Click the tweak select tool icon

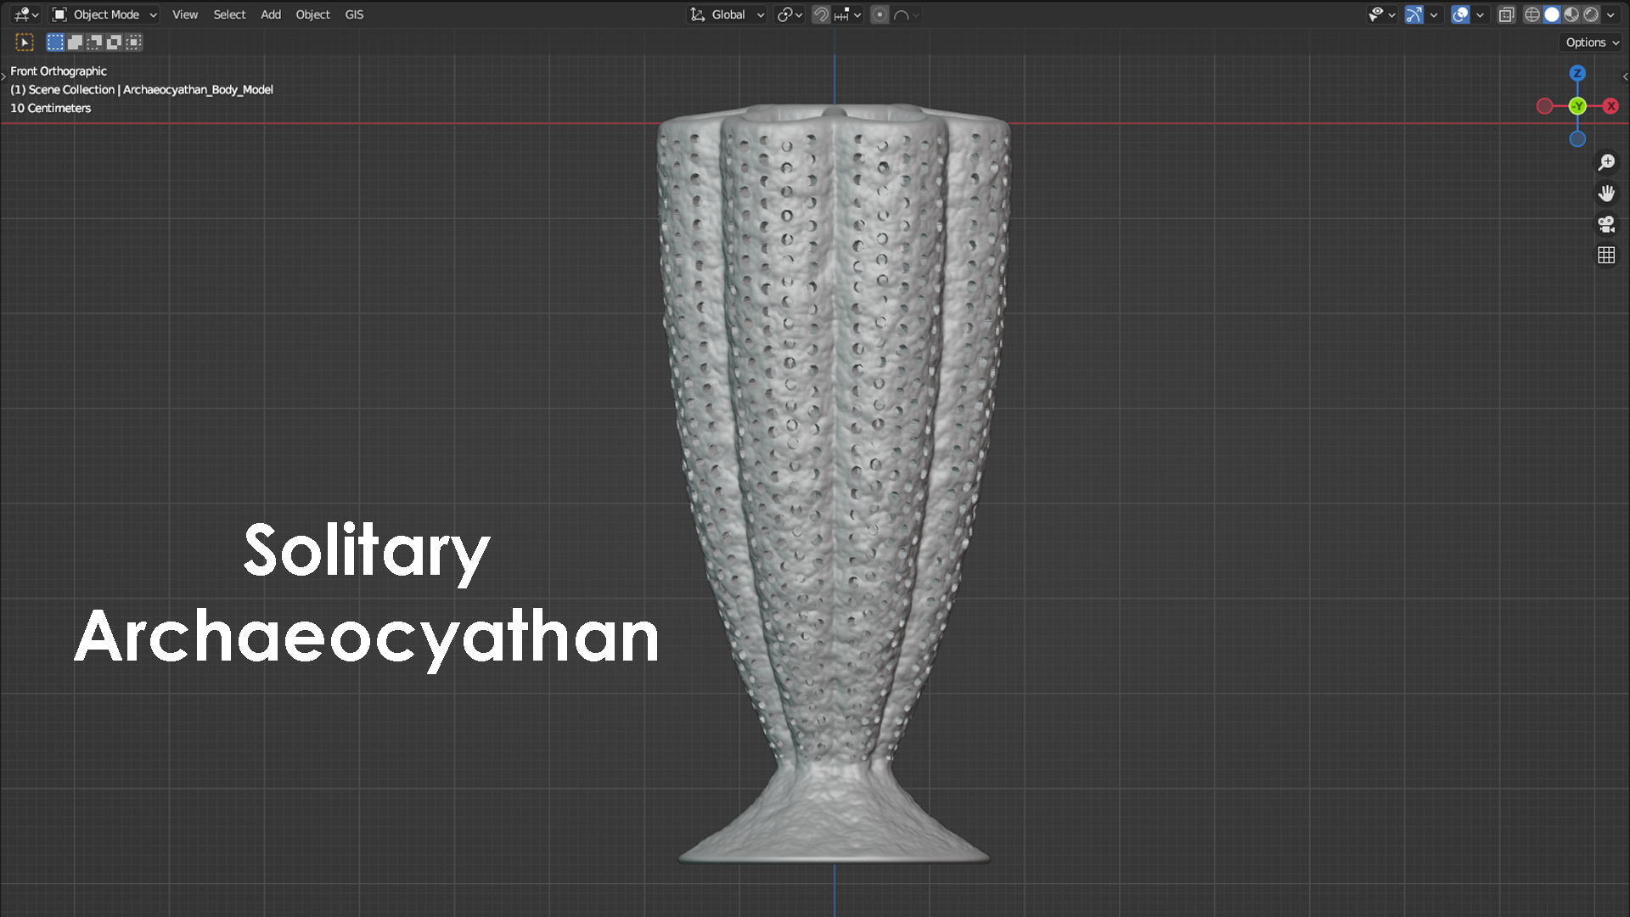(25, 42)
